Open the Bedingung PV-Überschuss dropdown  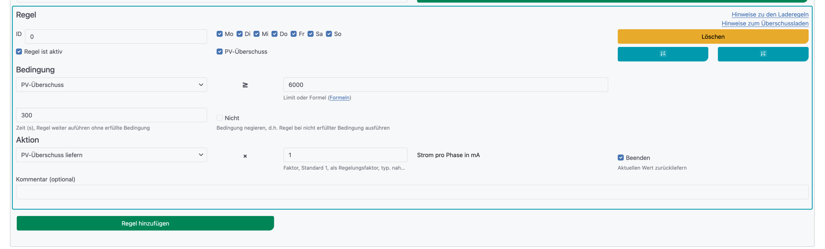click(x=111, y=85)
